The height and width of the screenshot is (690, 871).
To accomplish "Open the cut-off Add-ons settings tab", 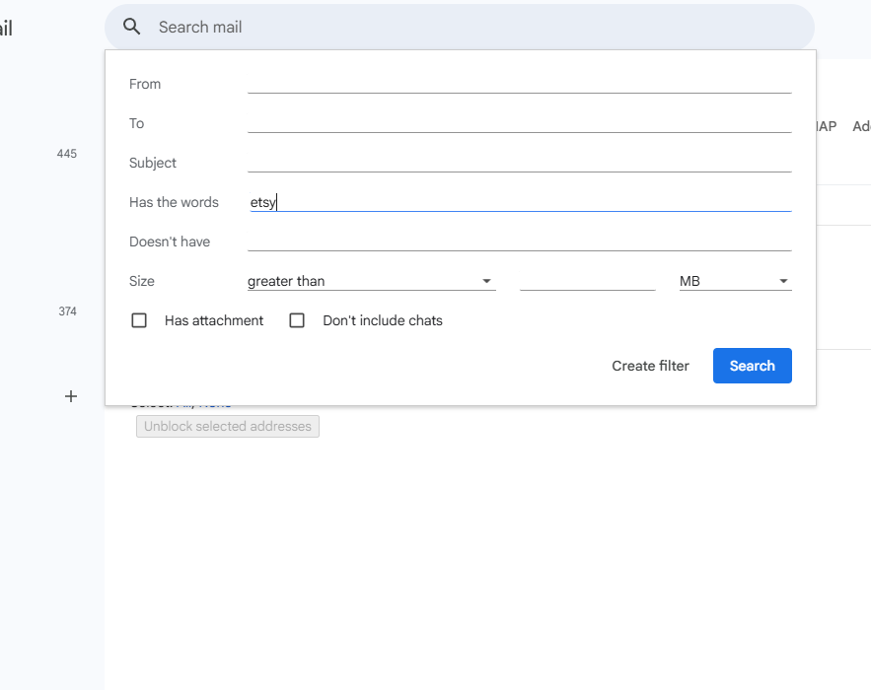I will [x=861, y=126].
